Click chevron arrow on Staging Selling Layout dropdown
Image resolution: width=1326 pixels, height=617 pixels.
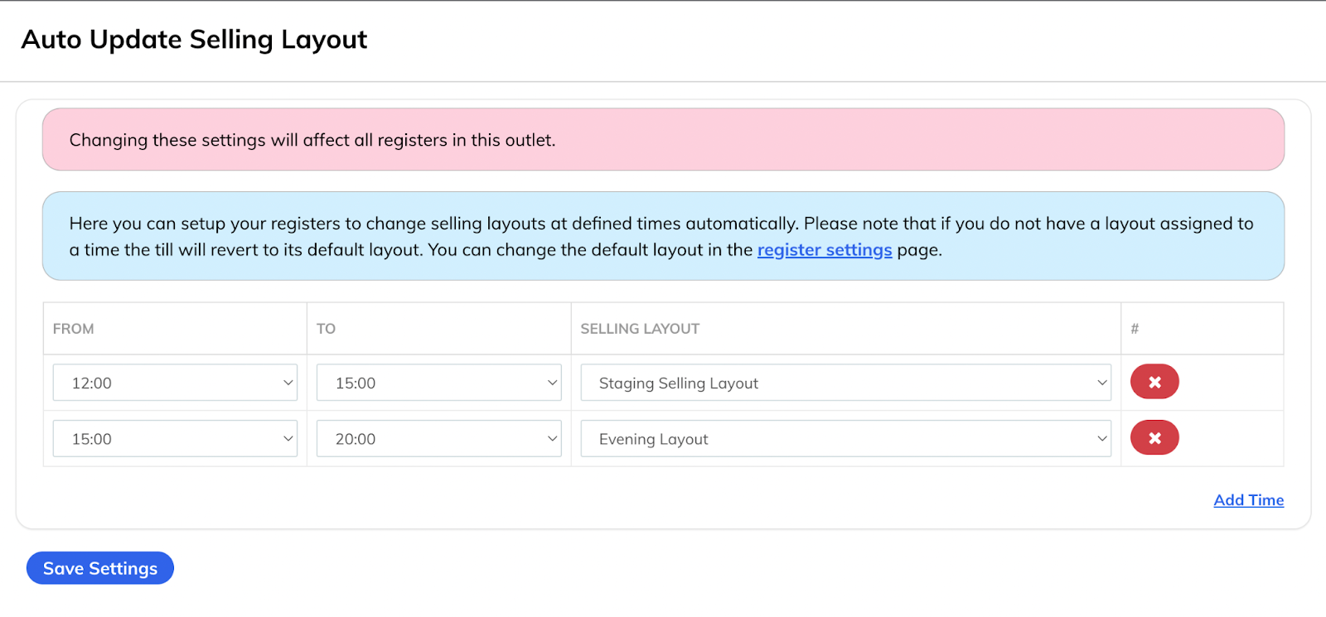coord(1101,383)
